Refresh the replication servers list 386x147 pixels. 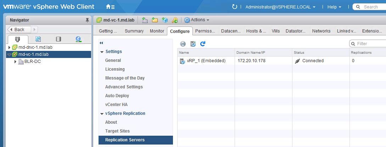[x=203, y=44]
